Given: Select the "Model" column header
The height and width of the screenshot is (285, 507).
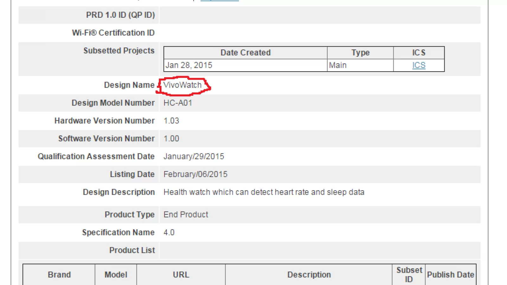Looking at the screenshot, I should (116, 275).
